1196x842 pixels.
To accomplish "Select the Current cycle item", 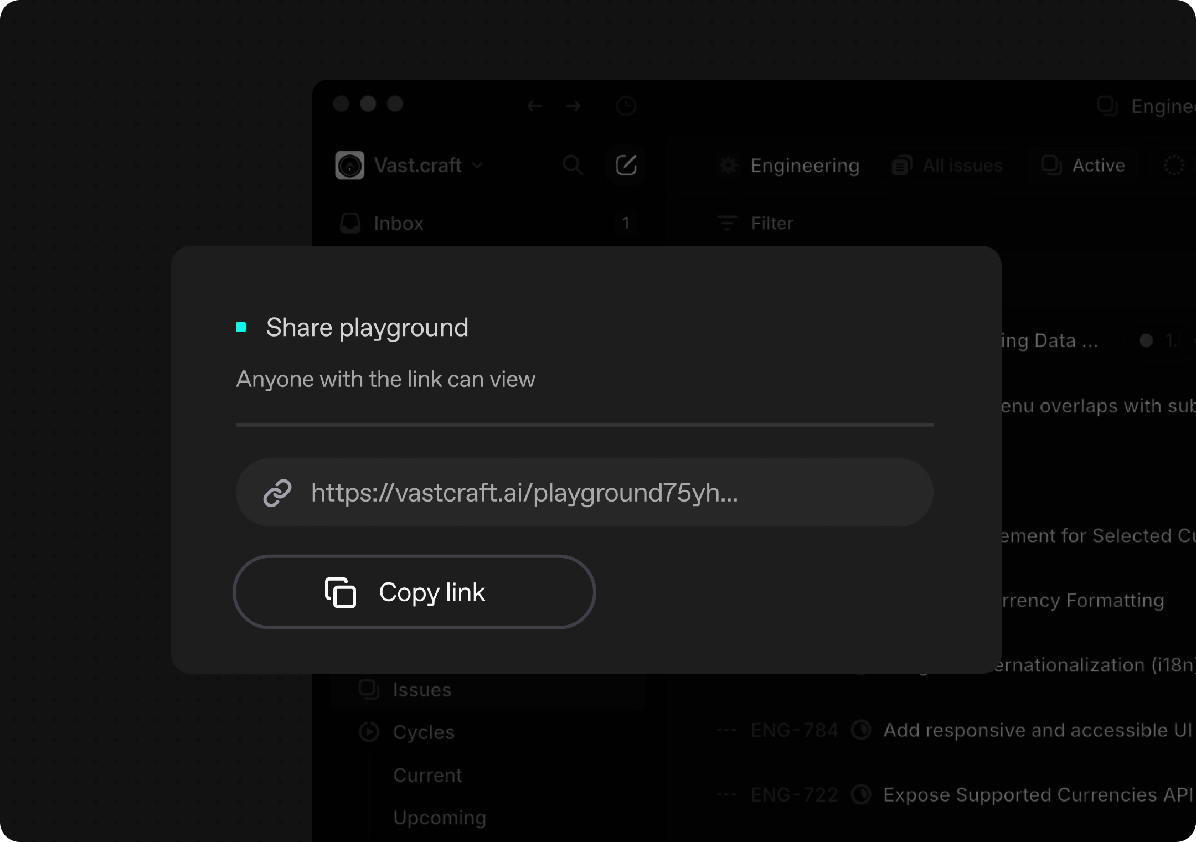I will 427,775.
